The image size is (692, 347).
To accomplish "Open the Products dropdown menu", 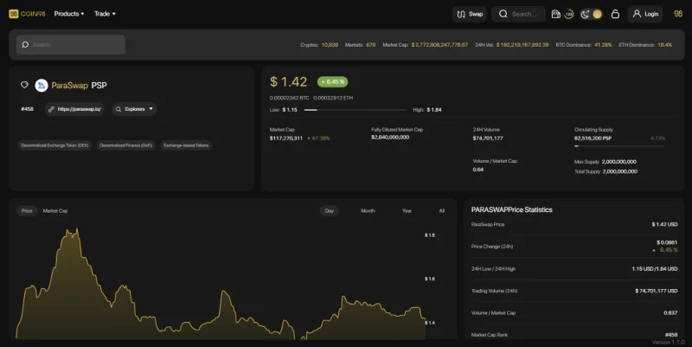I will (x=69, y=14).
